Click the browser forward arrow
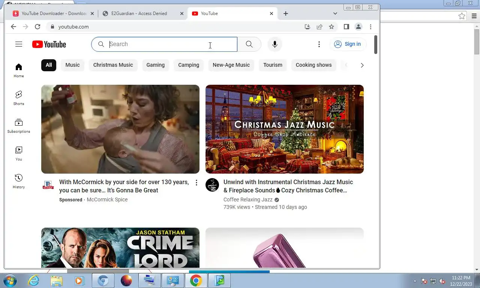480x288 pixels. pos(25,27)
